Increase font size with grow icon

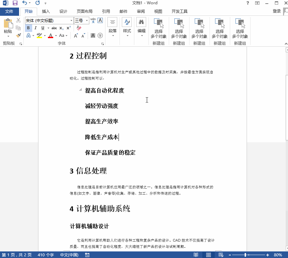(x=76, y=35)
